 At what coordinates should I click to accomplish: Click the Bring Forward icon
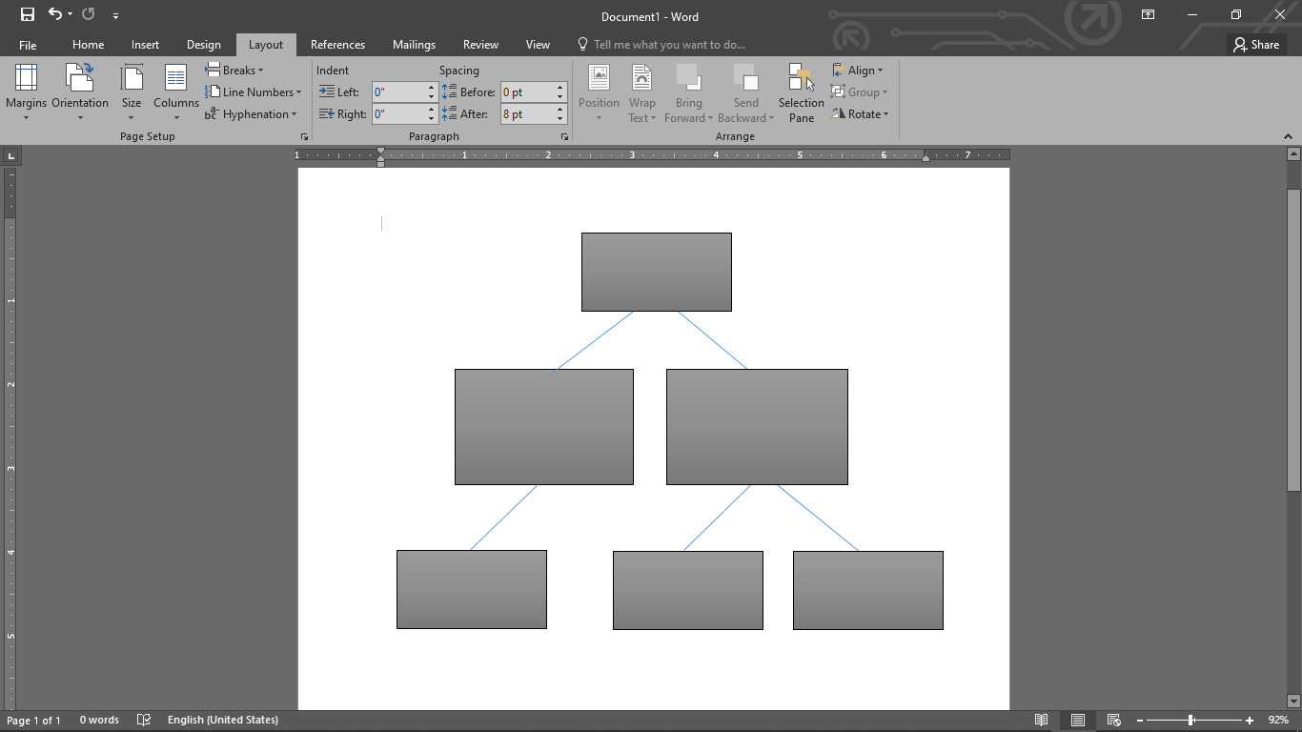point(687,78)
